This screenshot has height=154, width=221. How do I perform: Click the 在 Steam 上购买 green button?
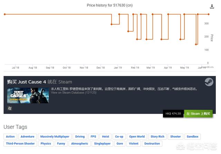[x=198, y=114]
